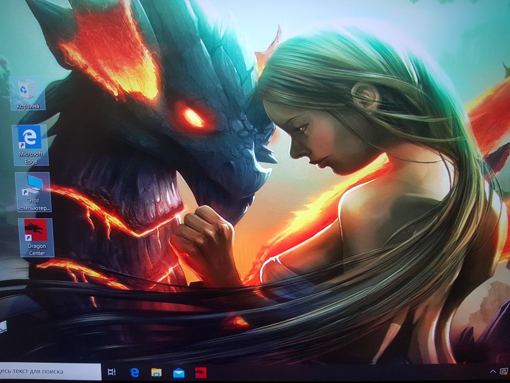
Task: Open Task View from the taskbar
Action: click(112, 372)
